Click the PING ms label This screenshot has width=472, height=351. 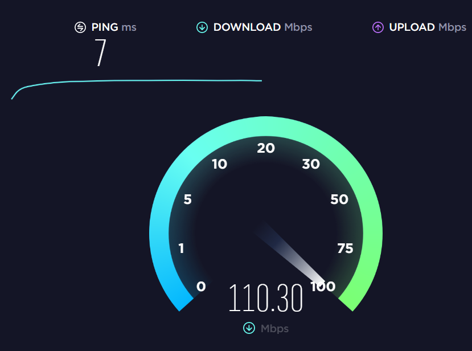point(114,27)
